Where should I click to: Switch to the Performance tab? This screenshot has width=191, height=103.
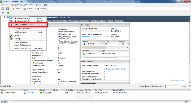coord(73,21)
